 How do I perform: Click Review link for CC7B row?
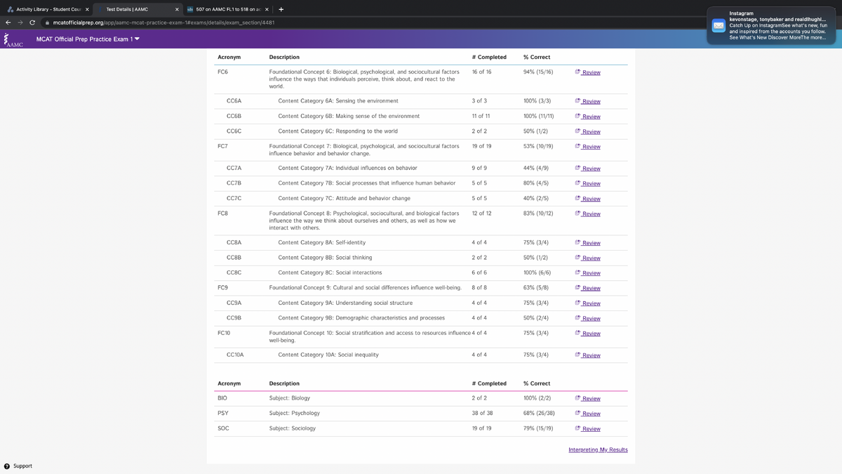click(x=588, y=183)
